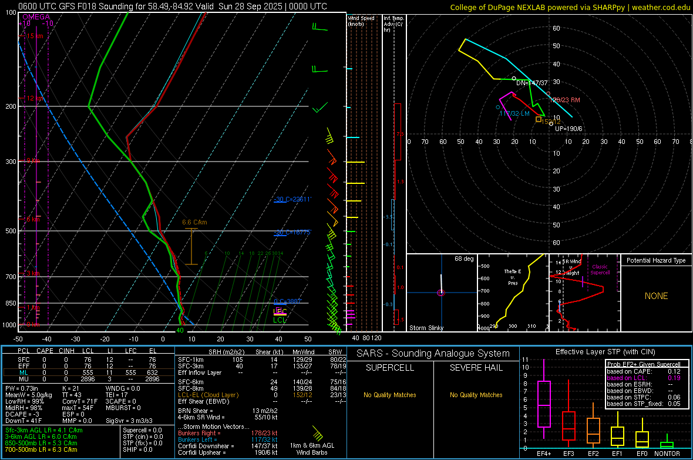This screenshot has height=460, width=693.
Task: Click the SFC-1km shear row label
Action: (191, 360)
